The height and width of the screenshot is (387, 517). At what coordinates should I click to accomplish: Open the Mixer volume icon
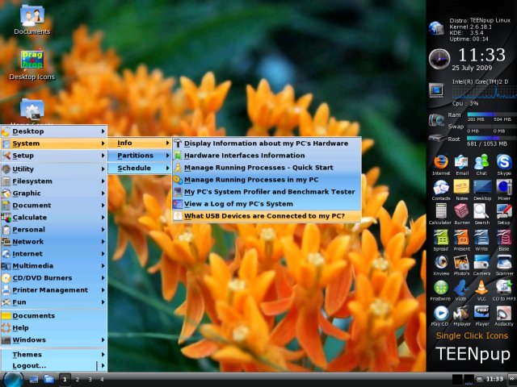(x=504, y=187)
